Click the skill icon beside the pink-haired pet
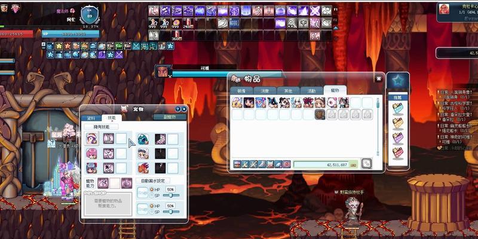The width and height of the screenshot is (478, 239). coord(109,154)
